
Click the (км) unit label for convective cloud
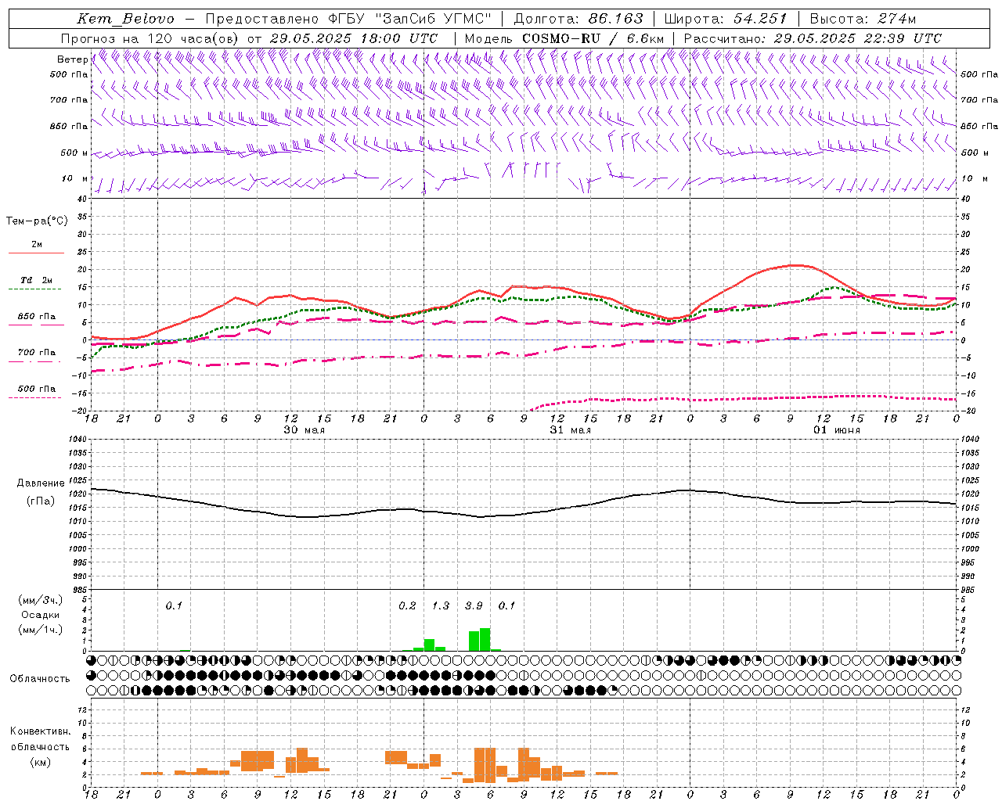pyautogui.click(x=41, y=762)
